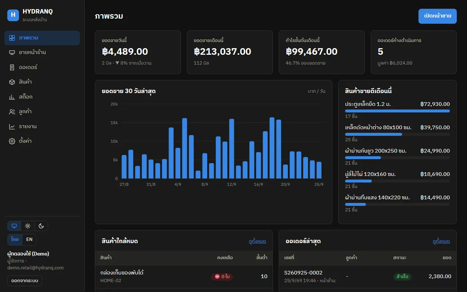The width and height of the screenshot is (467, 292).
Task: Go to the ลูกค้า page
Action: pyautogui.click(x=42, y=112)
